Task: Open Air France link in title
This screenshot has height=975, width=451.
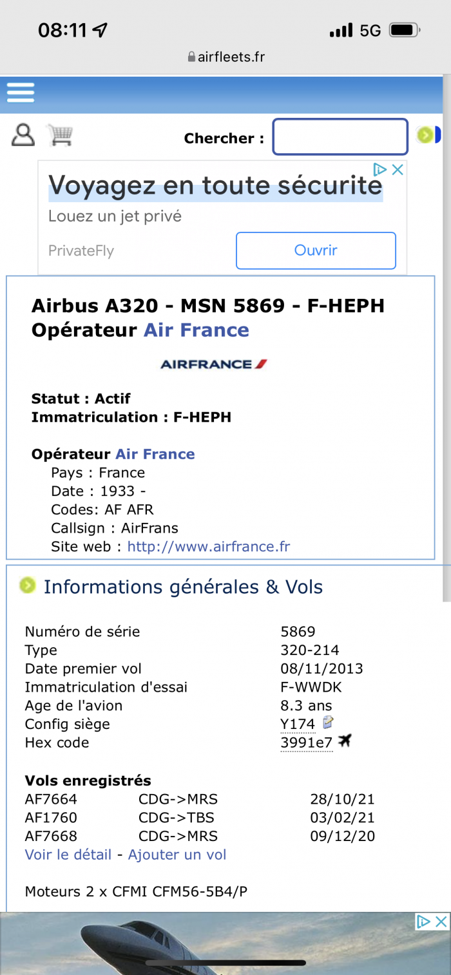Action: pyautogui.click(x=196, y=330)
